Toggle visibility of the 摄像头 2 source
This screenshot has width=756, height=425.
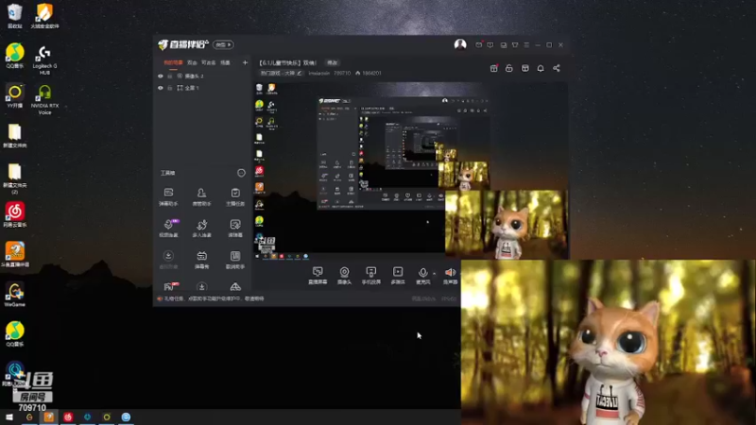click(161, 76)
